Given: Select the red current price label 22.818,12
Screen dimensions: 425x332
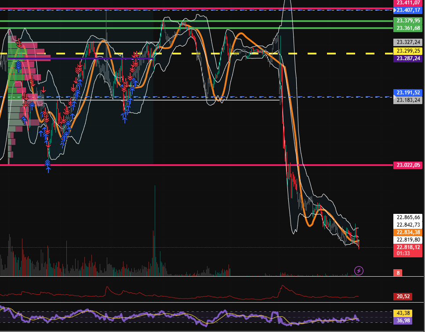Looking at the screenshot, I should click(408, 247).
